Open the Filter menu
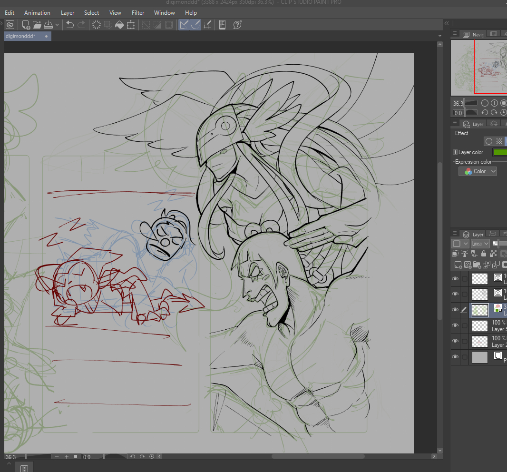The height and width of the screenshot is (472, 507). 138,13
